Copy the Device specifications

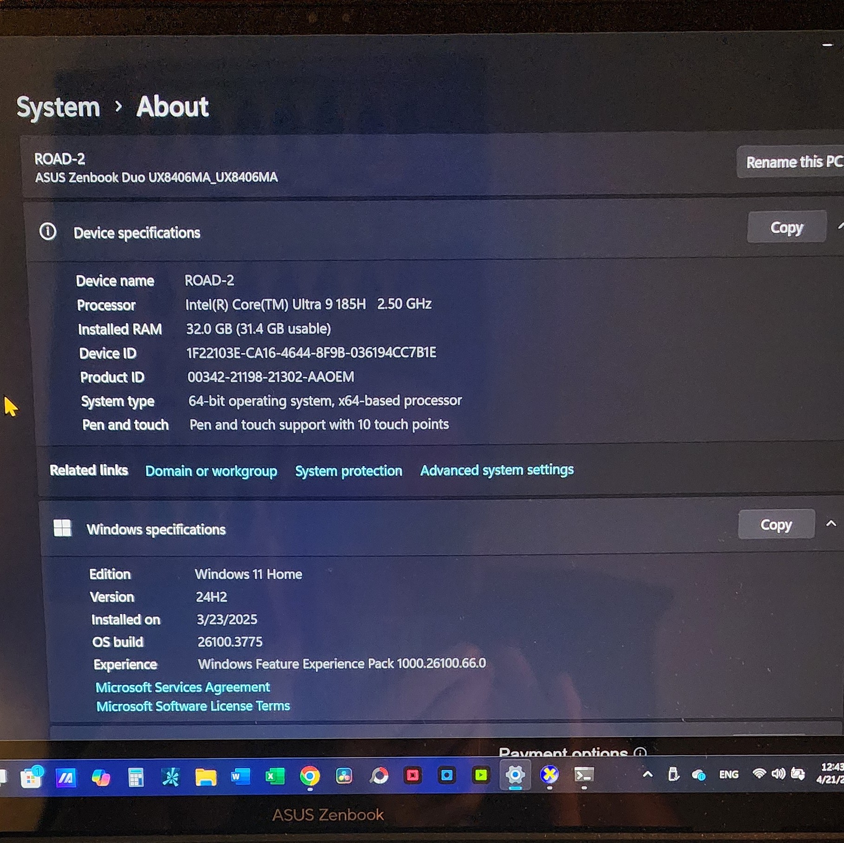pyautogui.click(x=786, y=227)
